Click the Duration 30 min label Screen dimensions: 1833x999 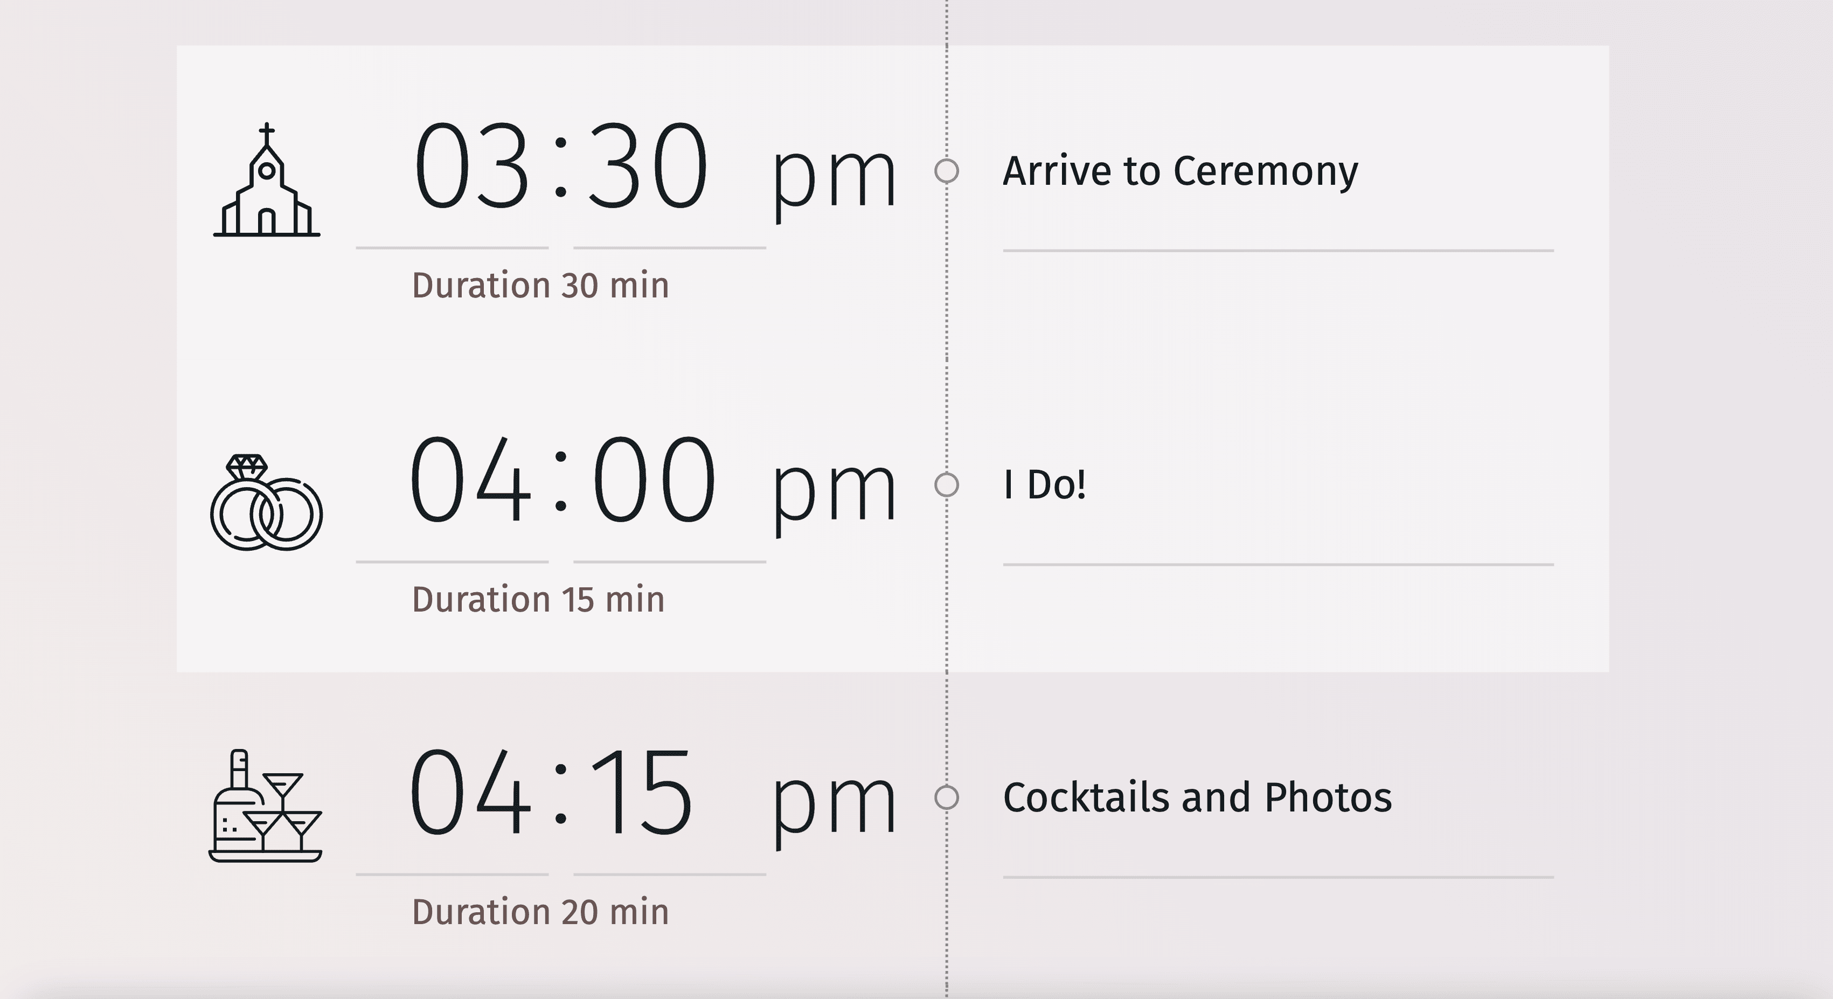[540, 286]
